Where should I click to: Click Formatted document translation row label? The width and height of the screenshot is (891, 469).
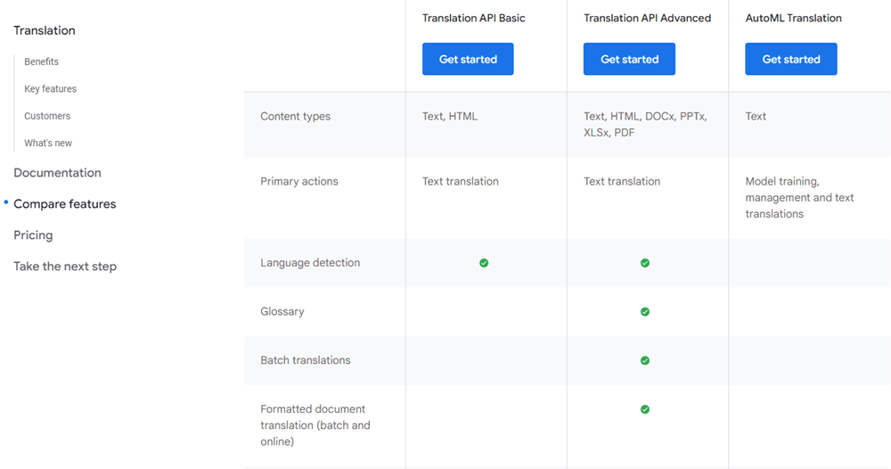click(315, 425)
